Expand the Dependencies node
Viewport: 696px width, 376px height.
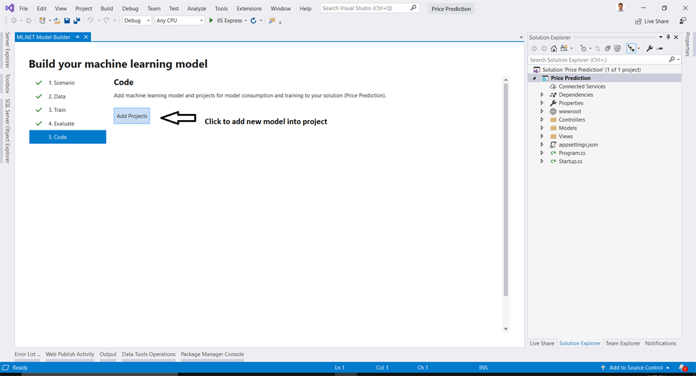click(542, 95)
